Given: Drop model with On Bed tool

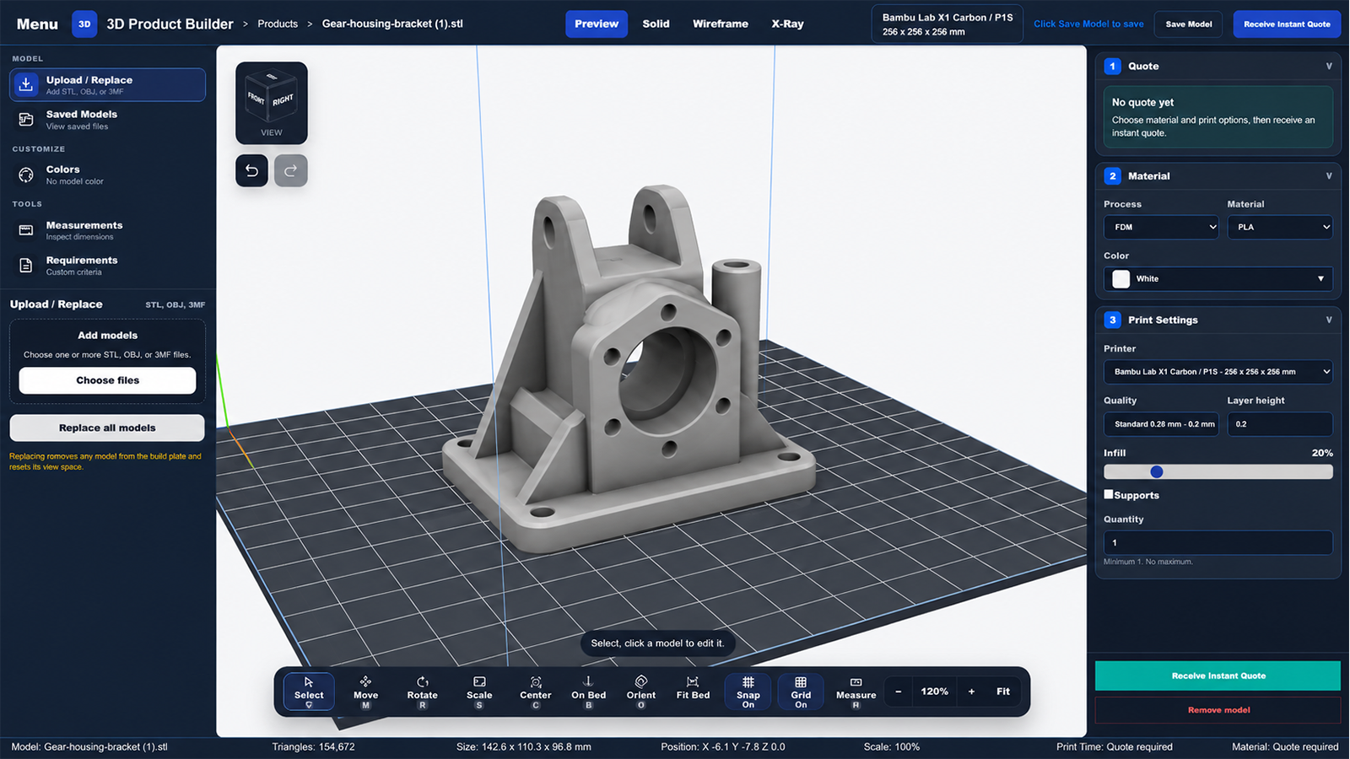Looking at the screenshot, I should coord(589,692).
